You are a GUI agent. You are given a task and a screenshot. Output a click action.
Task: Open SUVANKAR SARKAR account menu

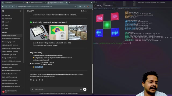[x=12, y=92]
